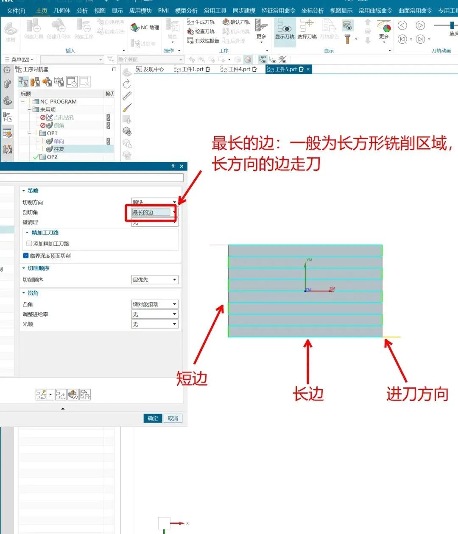This screenshot has height=534, width=458.
Task: Select Machine Tool view icon in navigator
Action: (x=35, y=82)
